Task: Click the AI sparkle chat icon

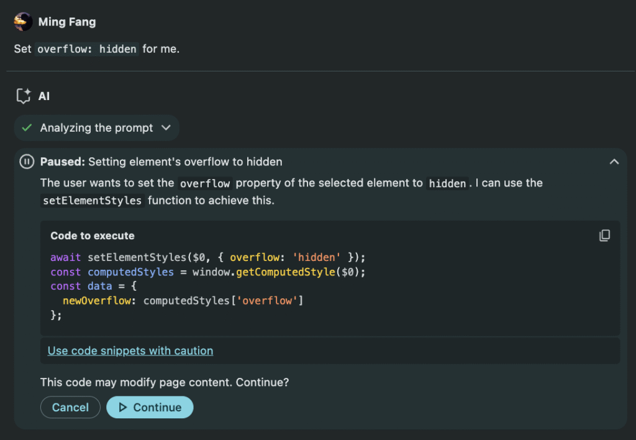Action: [x=24, y=96]
